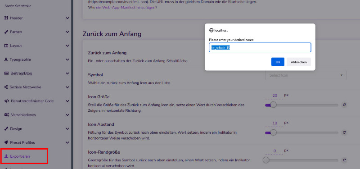The height and width of the screenshot is (169, 360).
Task: Click the Exportieren download icon
Action: tap(6, 156)
